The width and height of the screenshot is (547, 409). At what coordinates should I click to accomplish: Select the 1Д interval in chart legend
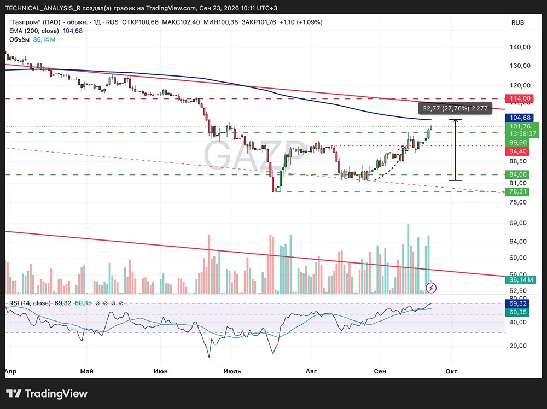coord(97,22)
